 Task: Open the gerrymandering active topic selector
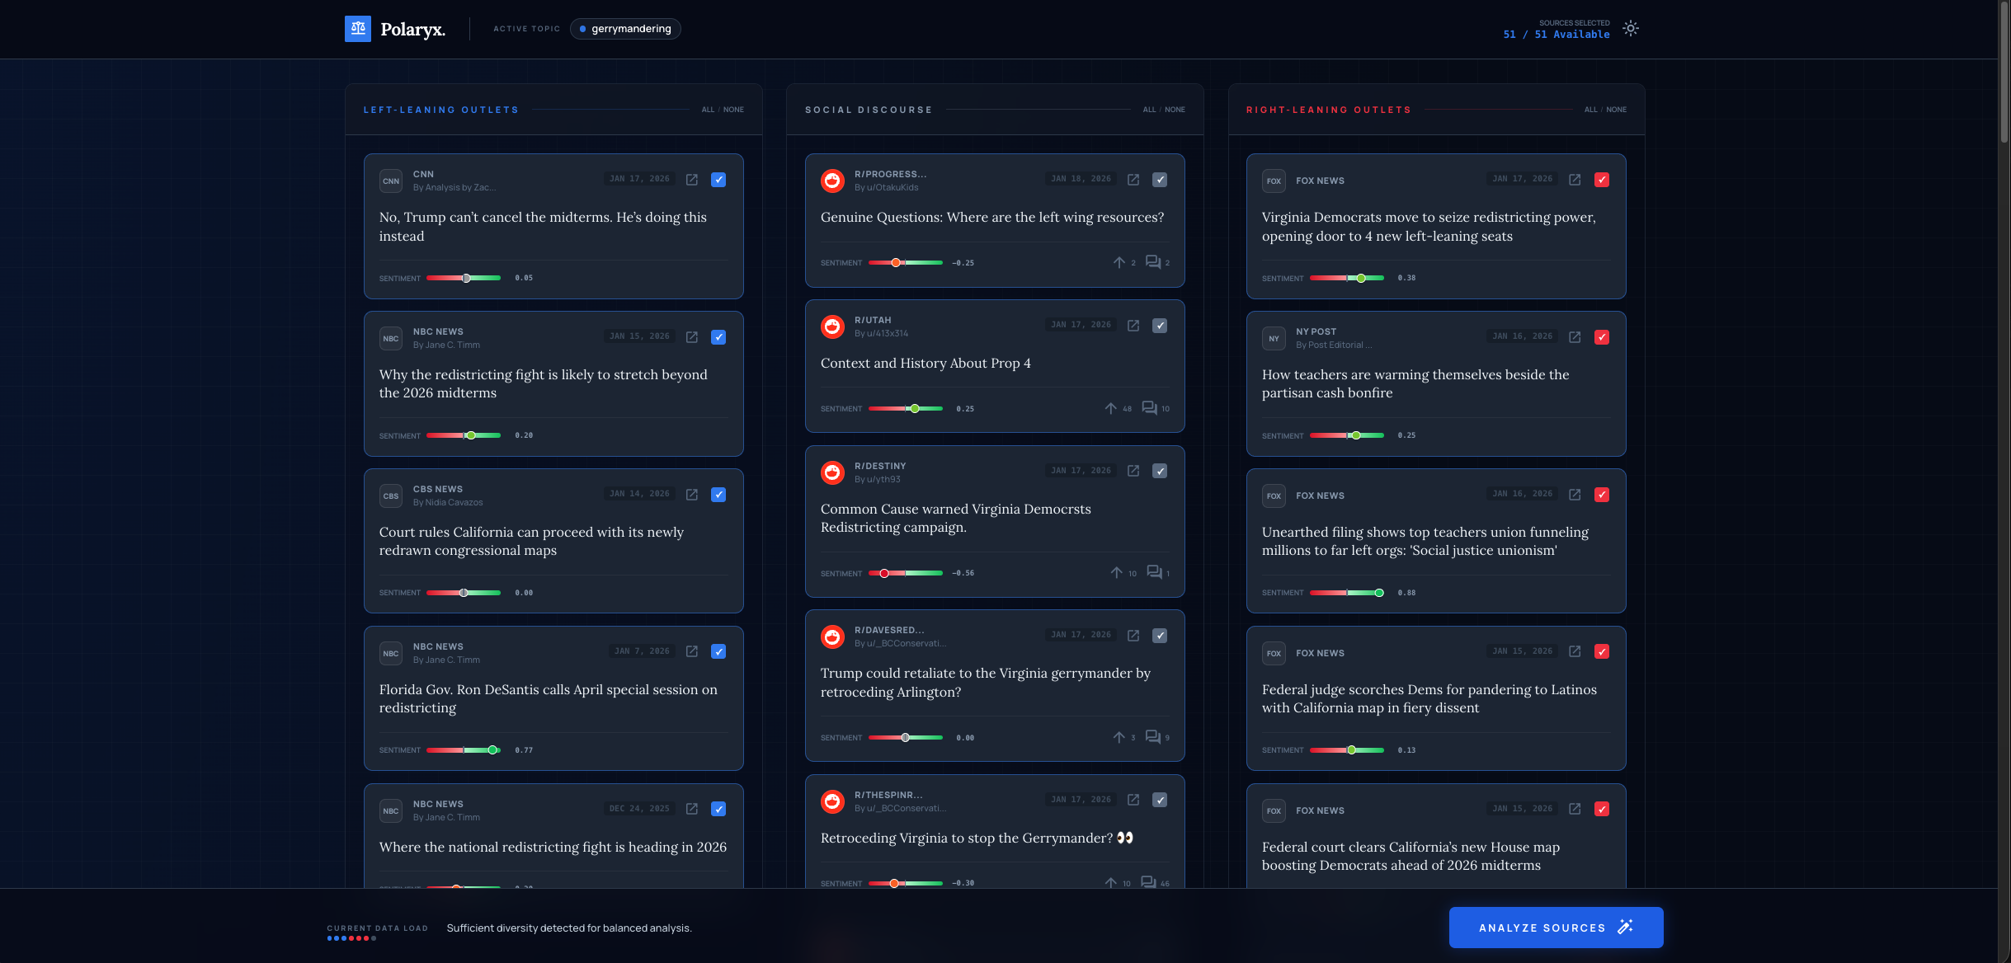point(625,29)
